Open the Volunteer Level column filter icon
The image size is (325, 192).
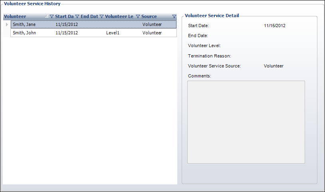(138, 16)
